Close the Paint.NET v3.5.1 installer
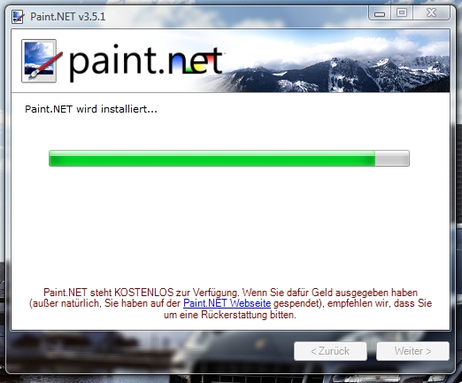 point(431,12)
